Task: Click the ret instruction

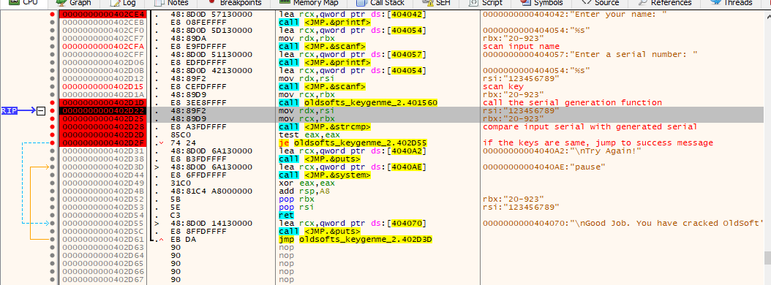Action: point(286,216)
